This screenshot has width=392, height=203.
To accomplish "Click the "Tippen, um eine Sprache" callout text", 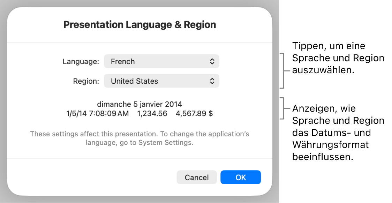I will 338,58.
